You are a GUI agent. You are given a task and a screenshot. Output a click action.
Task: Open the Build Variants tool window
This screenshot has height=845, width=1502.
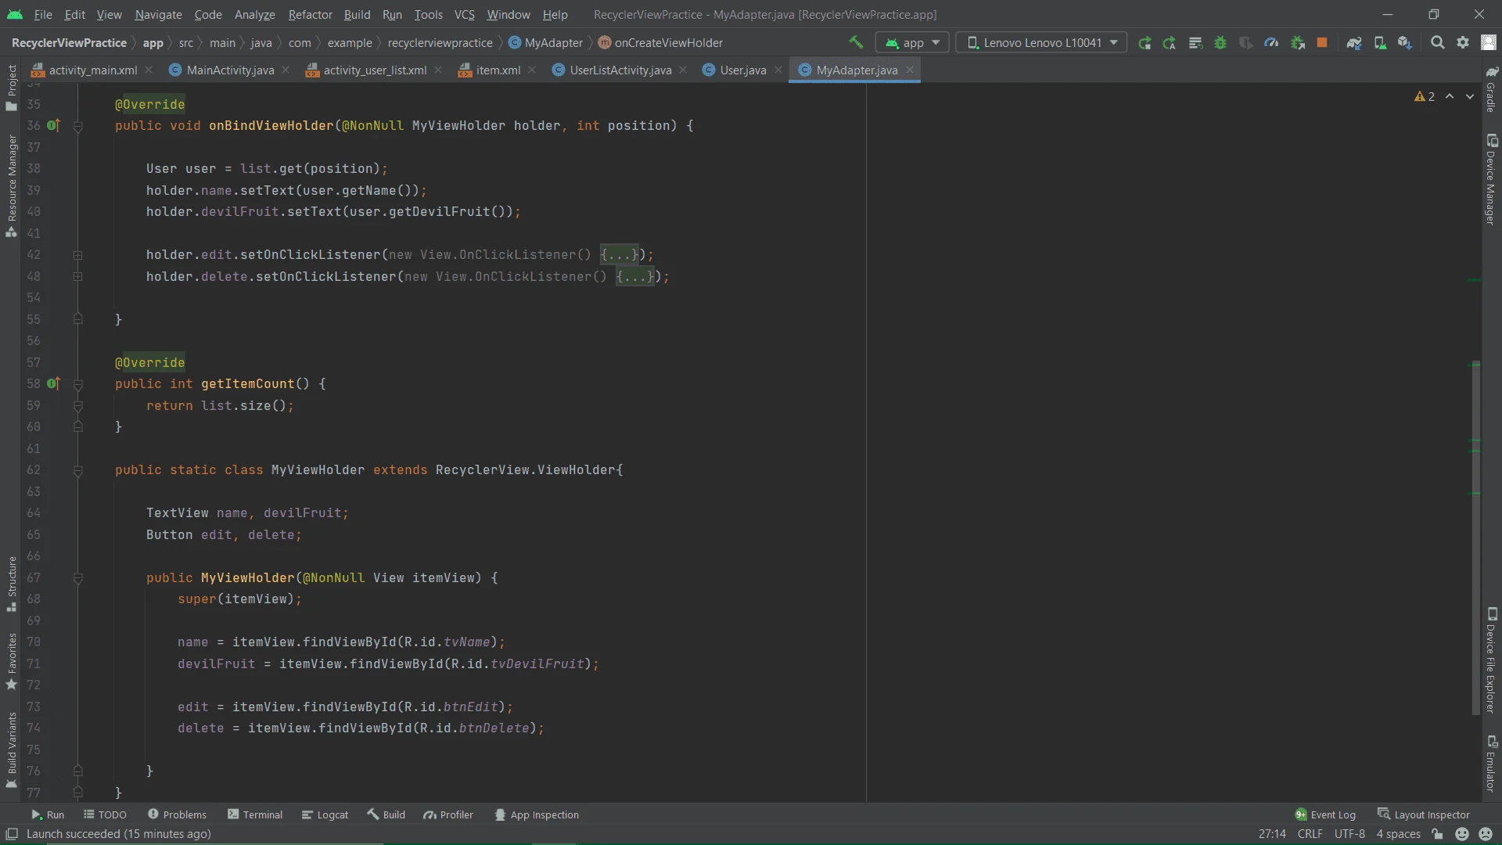12,750
